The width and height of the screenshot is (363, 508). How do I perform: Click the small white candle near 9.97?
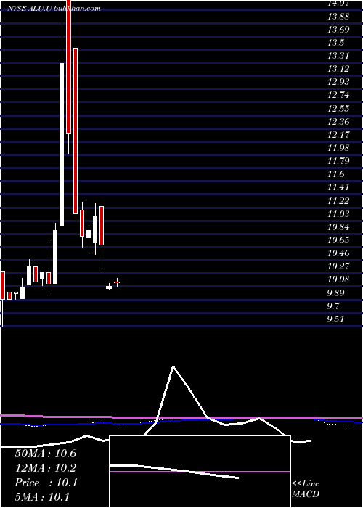(109, 287)
